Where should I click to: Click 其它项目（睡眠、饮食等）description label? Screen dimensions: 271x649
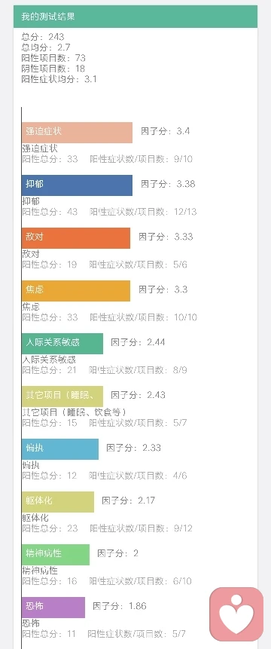click(x=74, y=412)
